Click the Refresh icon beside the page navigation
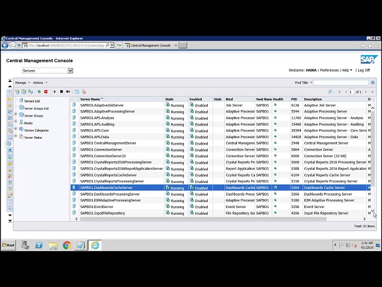Viewport: 382px width, 287px height. click(330, 91)
